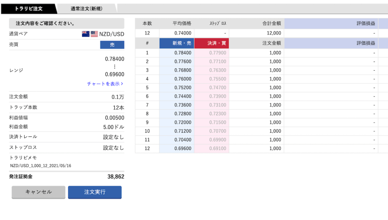Click buy price 0.73900 in row 6
This screenshot has width=388, height=220.
217,96
